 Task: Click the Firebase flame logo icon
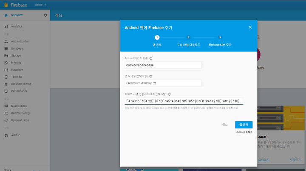click(6, 5)
